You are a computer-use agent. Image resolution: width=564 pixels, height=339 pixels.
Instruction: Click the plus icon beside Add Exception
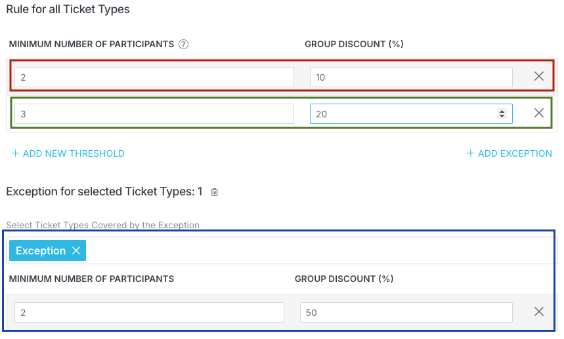[x=470, y=153]
